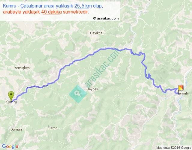This screenshot has width=192, height=150.
Task: Click the teal diamond location pin watermark
Action: coord(78,94)
